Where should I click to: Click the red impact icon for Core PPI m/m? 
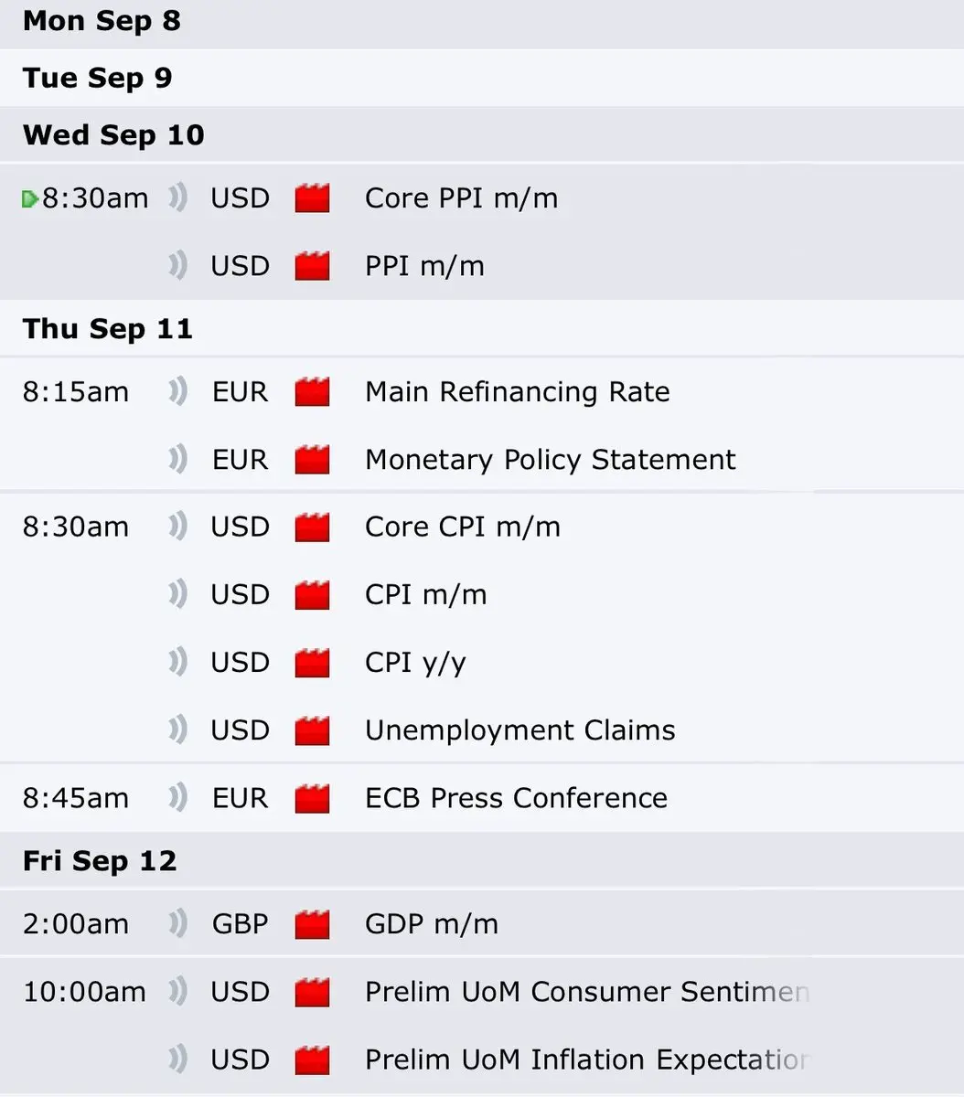[x=313, y=198]
